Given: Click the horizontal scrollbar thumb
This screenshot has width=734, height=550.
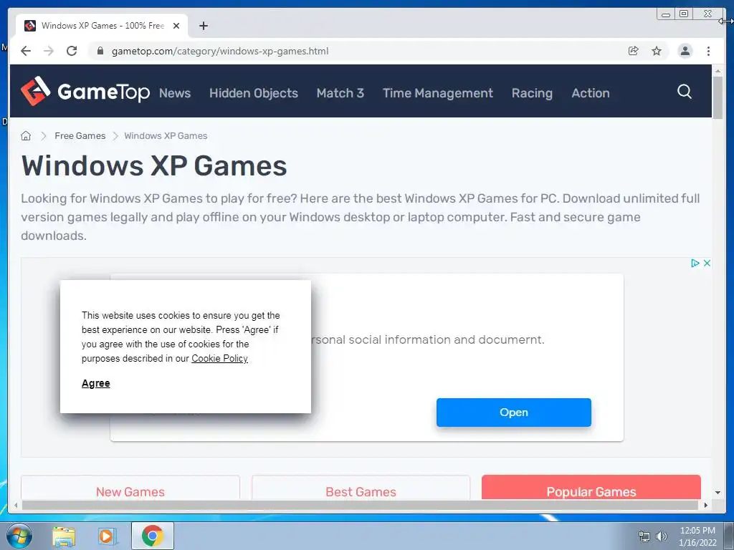Looking at the screenshot, I should 361,505.
